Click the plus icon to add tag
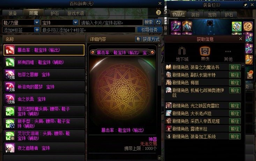The height and width of the screenshot is (161, 256). pyautogui.click(x=37, y=30)
